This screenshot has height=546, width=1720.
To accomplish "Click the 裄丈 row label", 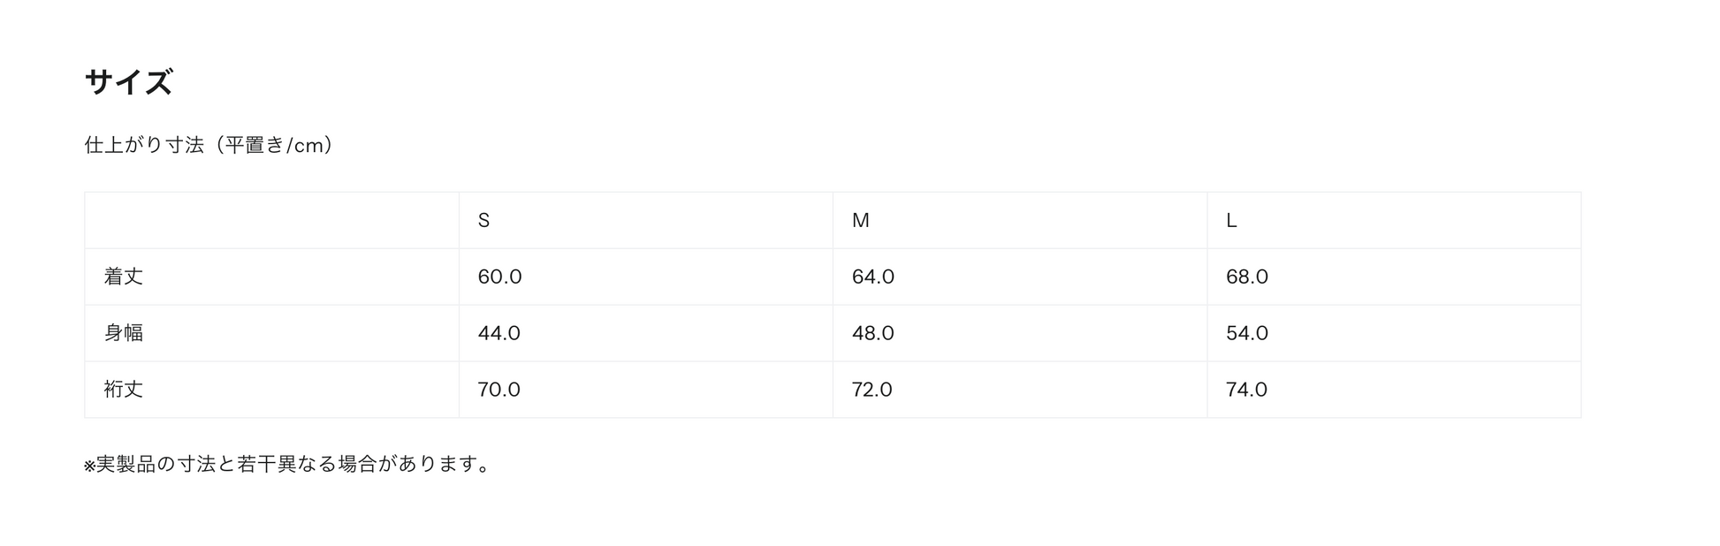I will 124,390.
